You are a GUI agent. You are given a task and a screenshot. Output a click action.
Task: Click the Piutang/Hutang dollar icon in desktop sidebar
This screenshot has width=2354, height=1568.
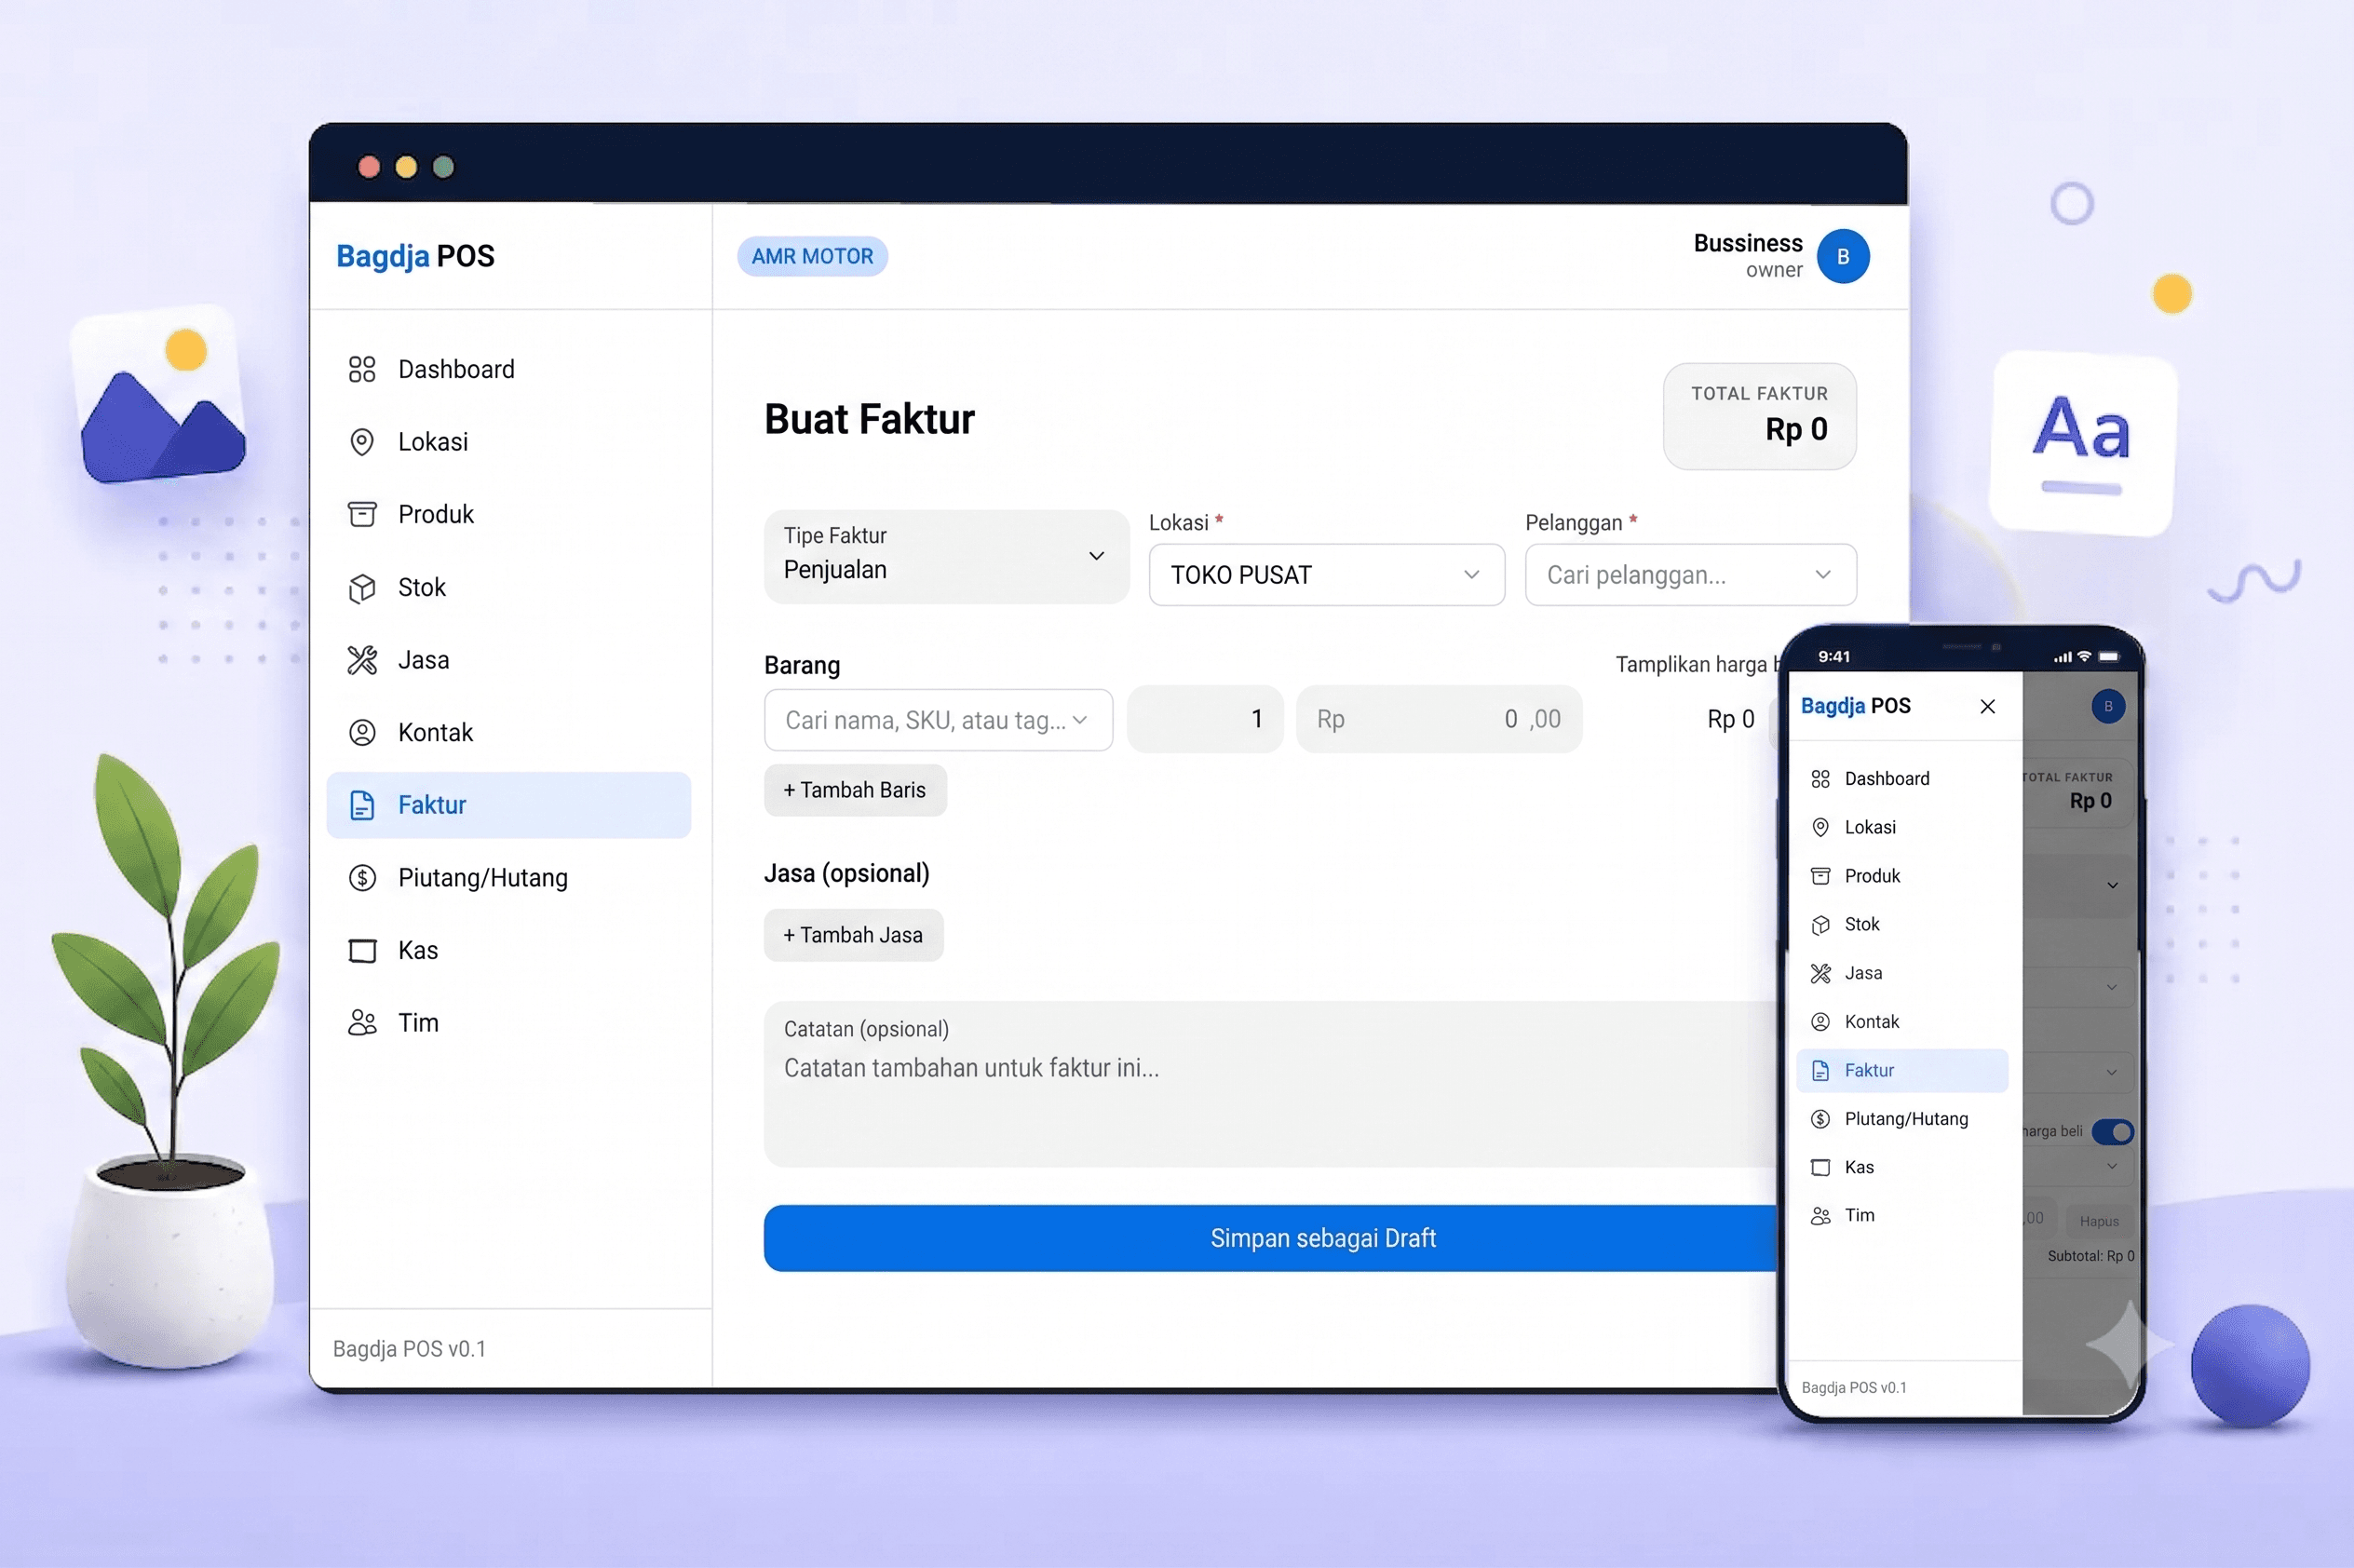coord(361,878)
